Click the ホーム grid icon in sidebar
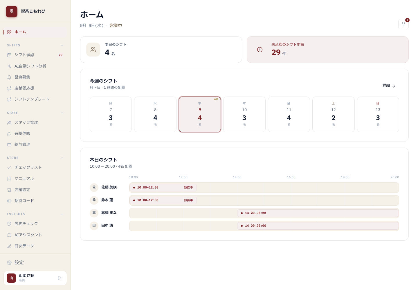 [9, 32]
